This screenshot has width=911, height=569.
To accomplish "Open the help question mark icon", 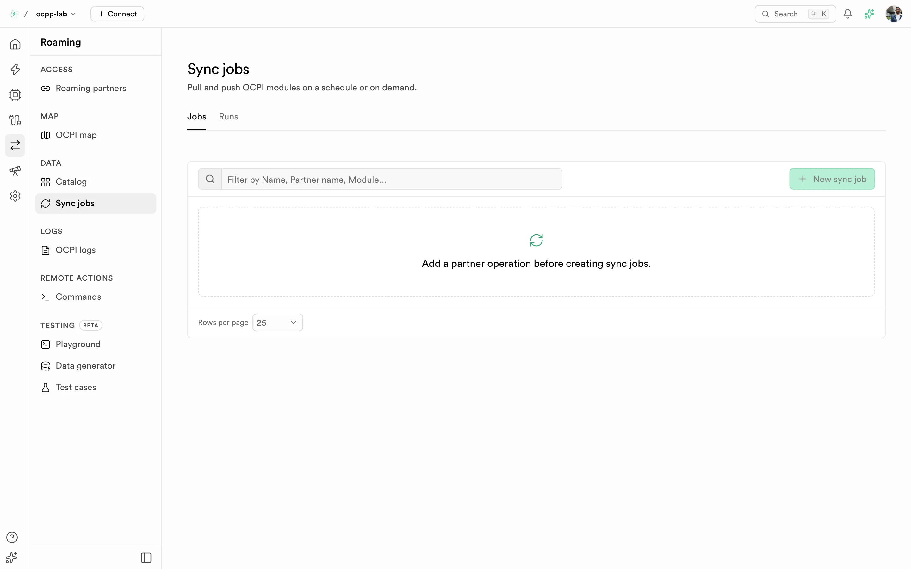I will [12, 537].
